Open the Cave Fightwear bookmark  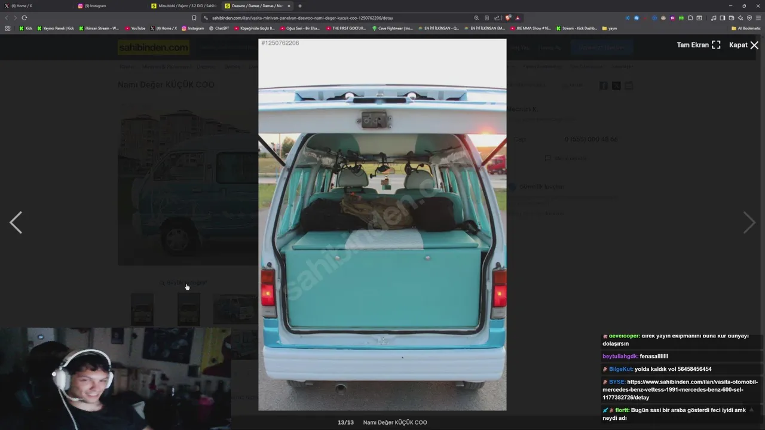coord(392,28)
